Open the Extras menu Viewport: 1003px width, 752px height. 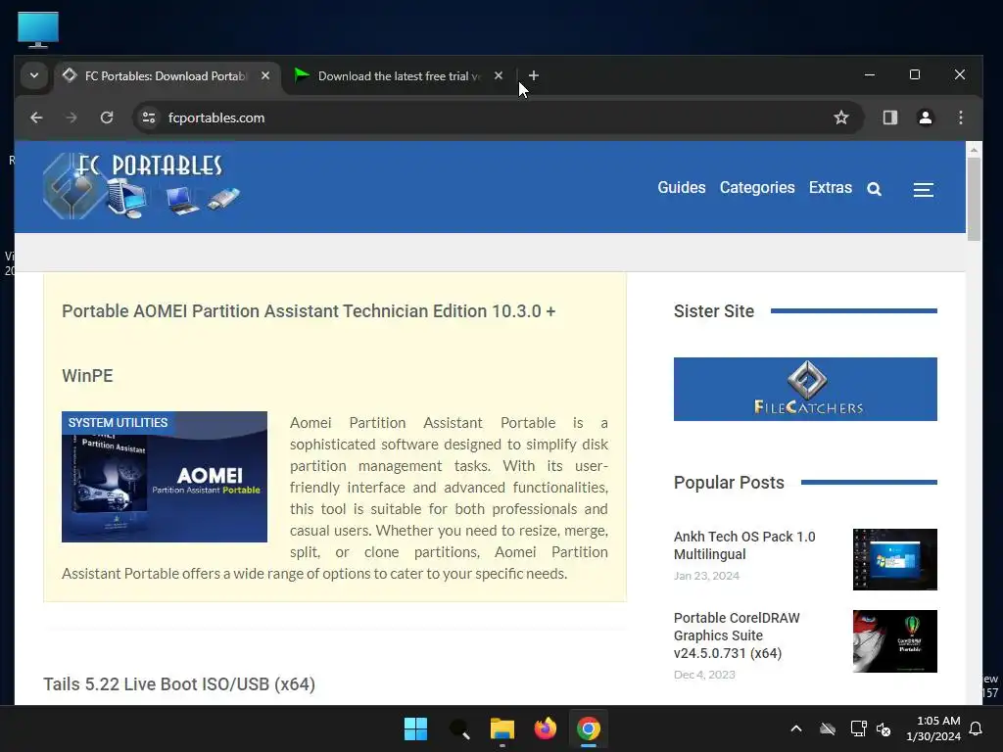coord(830,188)
